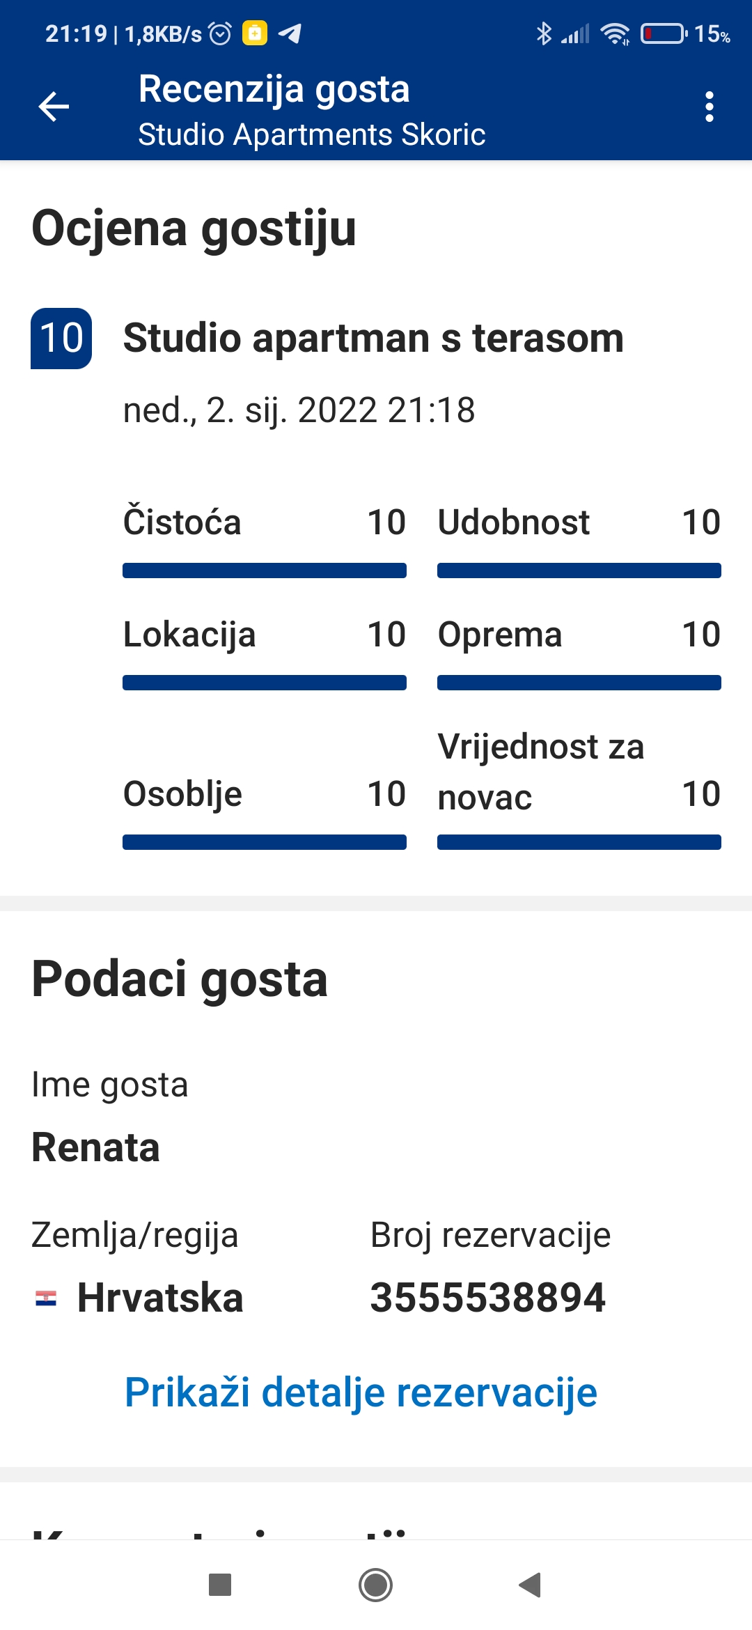Tap the Croatian flag icon
This screenshot has height=1630, width=752.
click(x=46, y=1298)
